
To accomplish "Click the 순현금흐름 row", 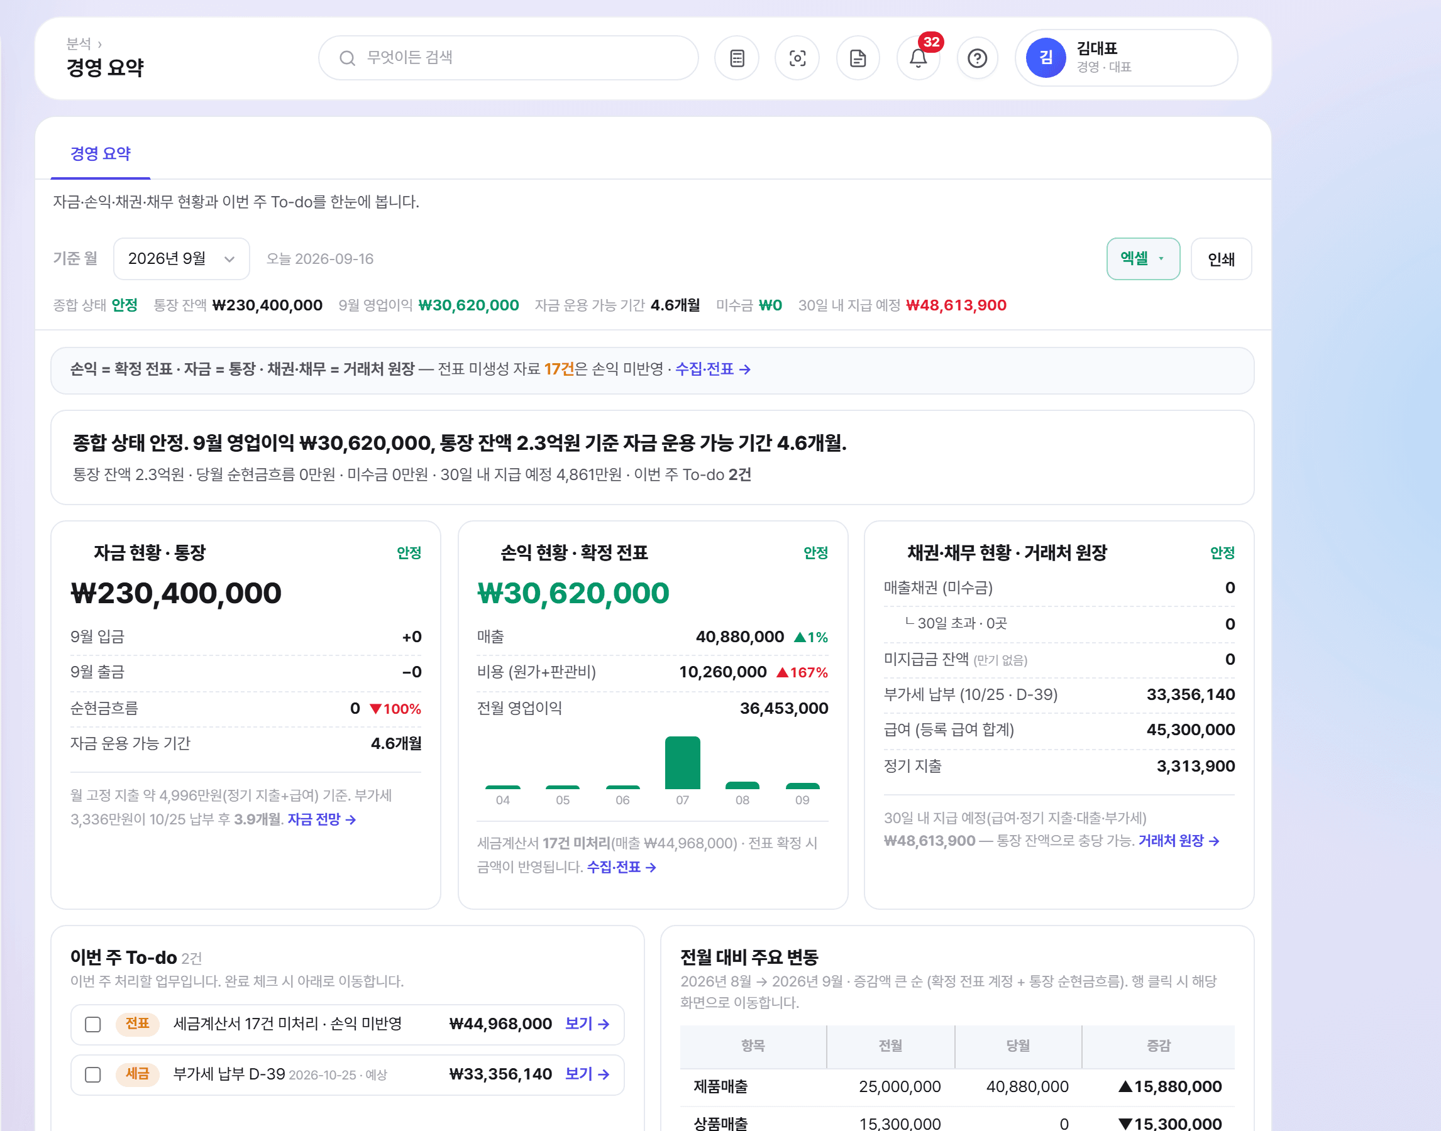I will click(246, 709).
